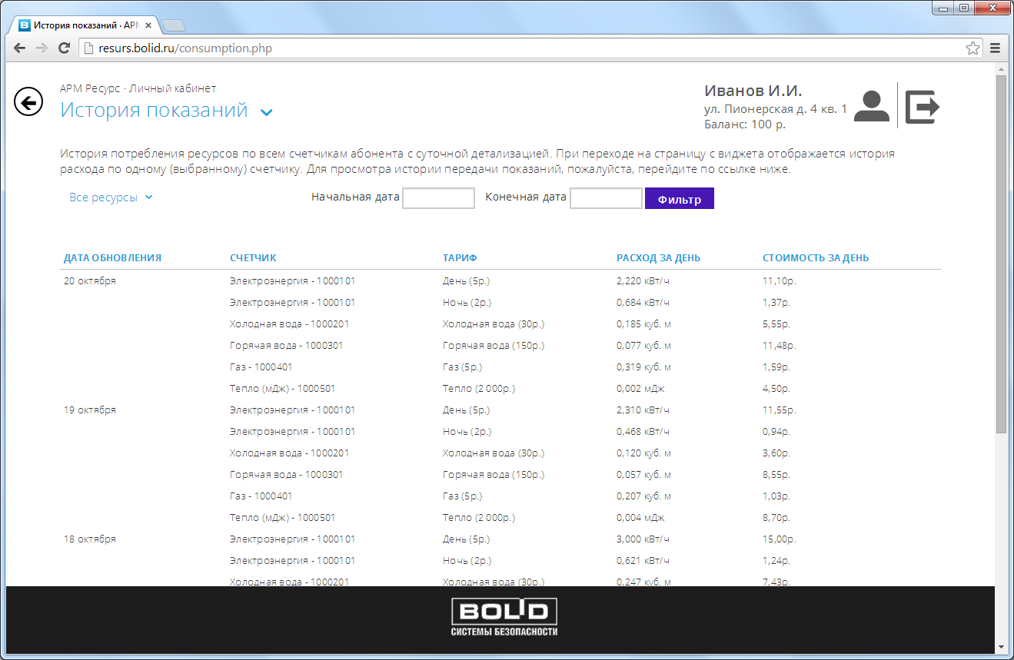Open the Chrome hamburger menu
Viewport: 1014px width, 660px height.
point(996,48)
